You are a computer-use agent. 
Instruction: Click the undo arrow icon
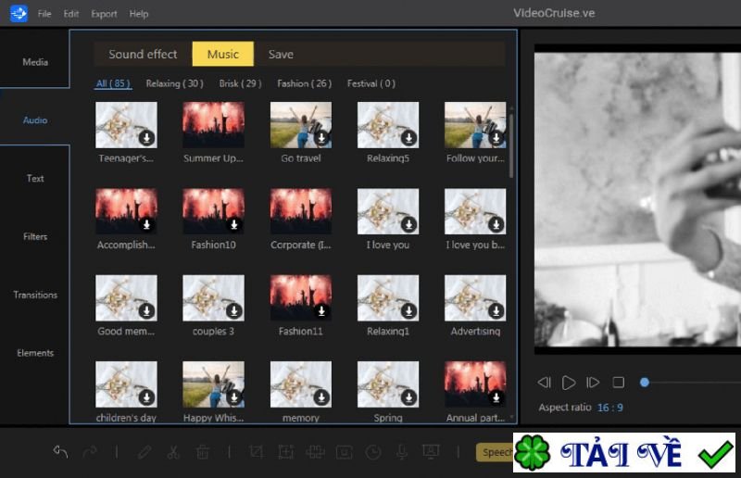tap(60, 452)
